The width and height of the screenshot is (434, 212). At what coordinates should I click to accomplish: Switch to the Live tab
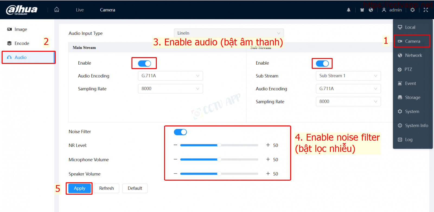point(80,10)
